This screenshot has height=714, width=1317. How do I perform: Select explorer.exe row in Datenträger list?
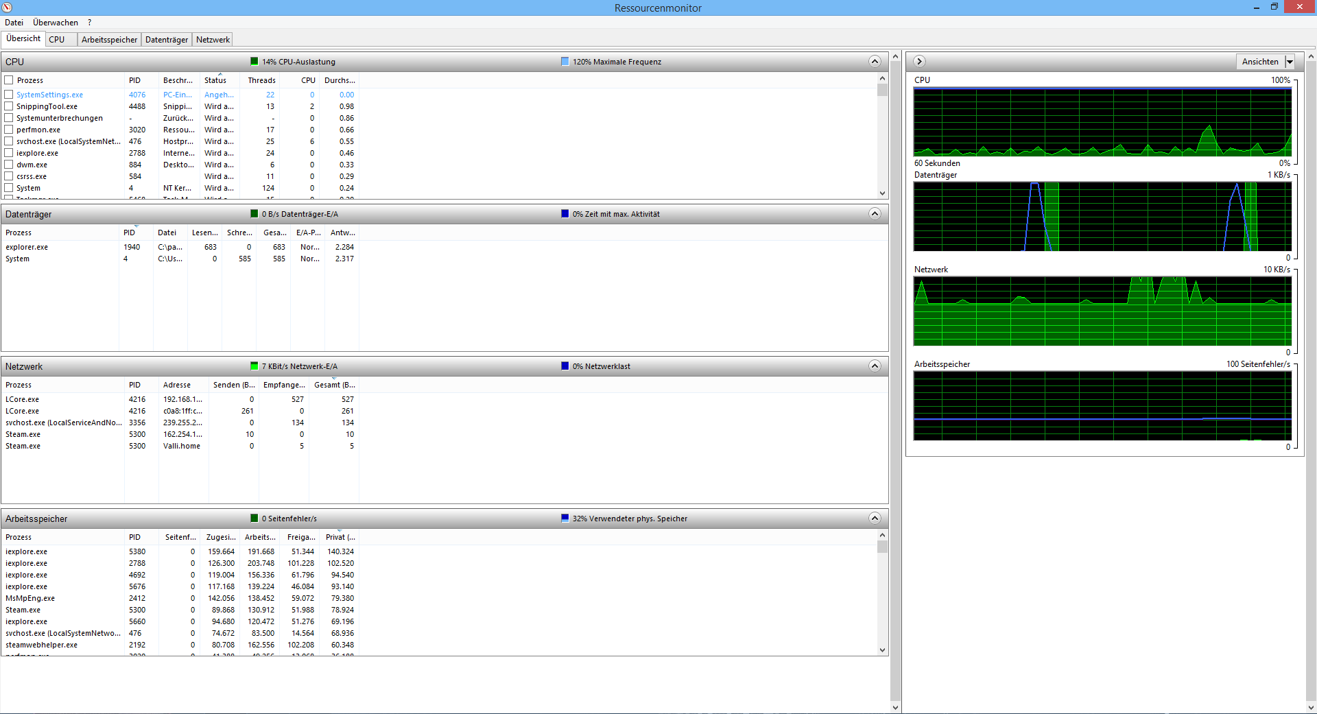(180, 247)
